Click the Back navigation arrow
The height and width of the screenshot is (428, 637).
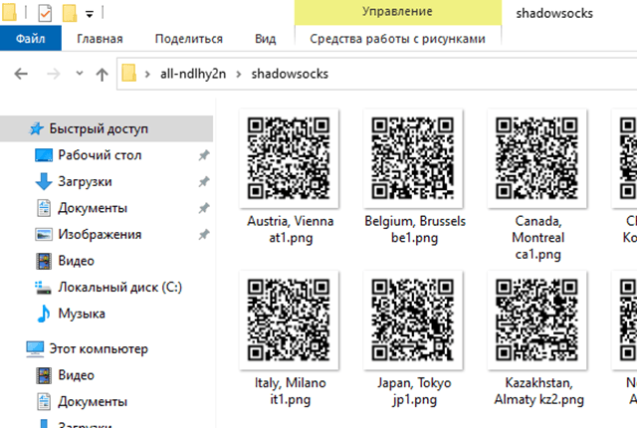coord(22,74)
